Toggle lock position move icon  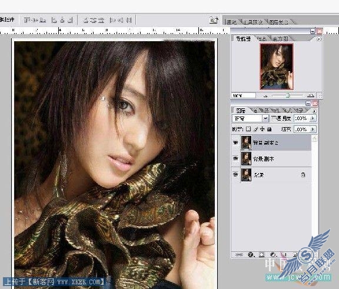[262, 129]
